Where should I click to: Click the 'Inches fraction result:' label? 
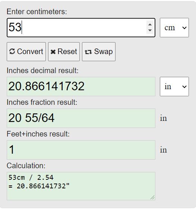[x=42, y=102]
